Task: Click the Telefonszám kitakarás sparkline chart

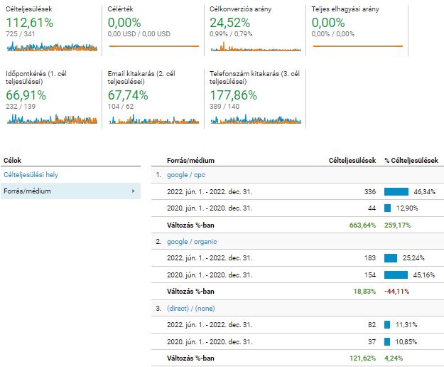Action: coord(256,119)
